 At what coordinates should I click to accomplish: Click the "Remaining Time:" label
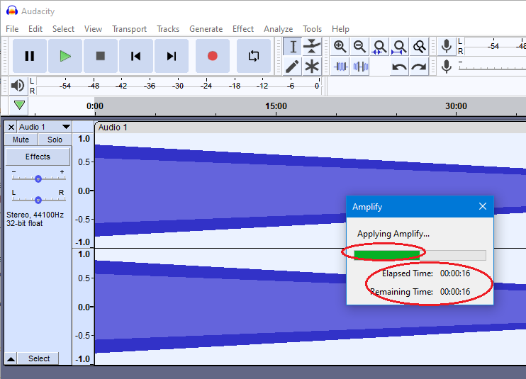point(401,292)
